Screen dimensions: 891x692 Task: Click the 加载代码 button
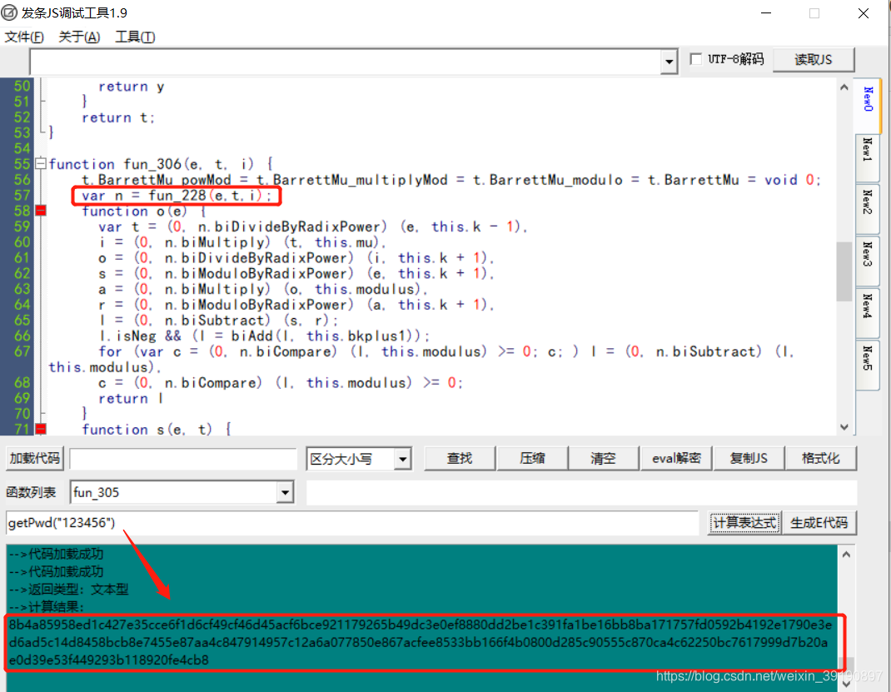[x=35, y=458]
